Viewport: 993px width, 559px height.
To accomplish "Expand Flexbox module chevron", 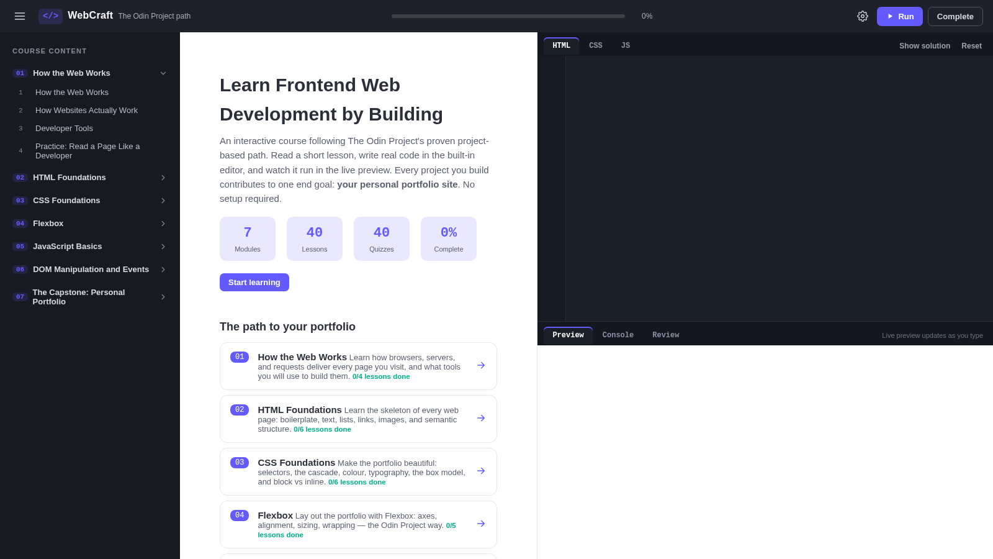I will click(x=163, y=224).
